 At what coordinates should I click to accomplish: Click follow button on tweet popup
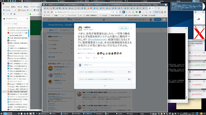(124, 28)
